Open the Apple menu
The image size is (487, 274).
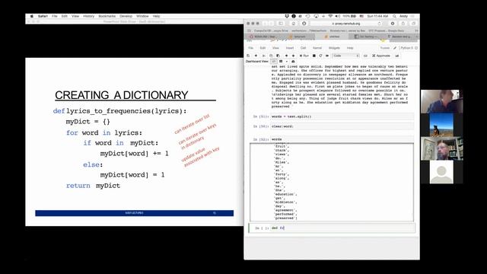point(32,16)
